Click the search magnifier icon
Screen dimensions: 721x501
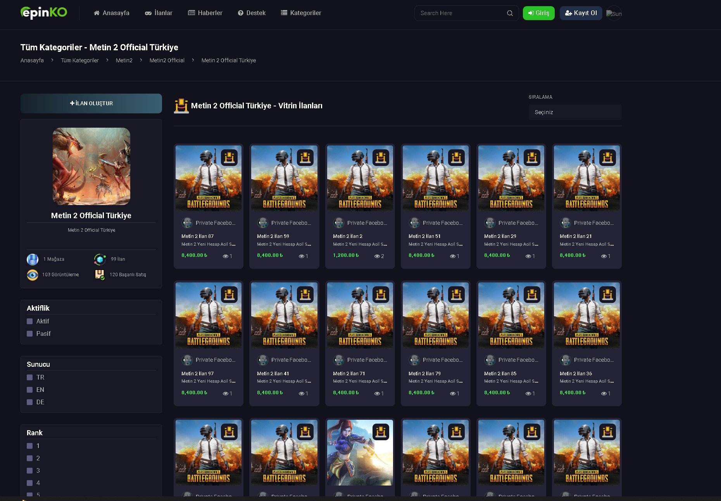click(x=510, y=13)
